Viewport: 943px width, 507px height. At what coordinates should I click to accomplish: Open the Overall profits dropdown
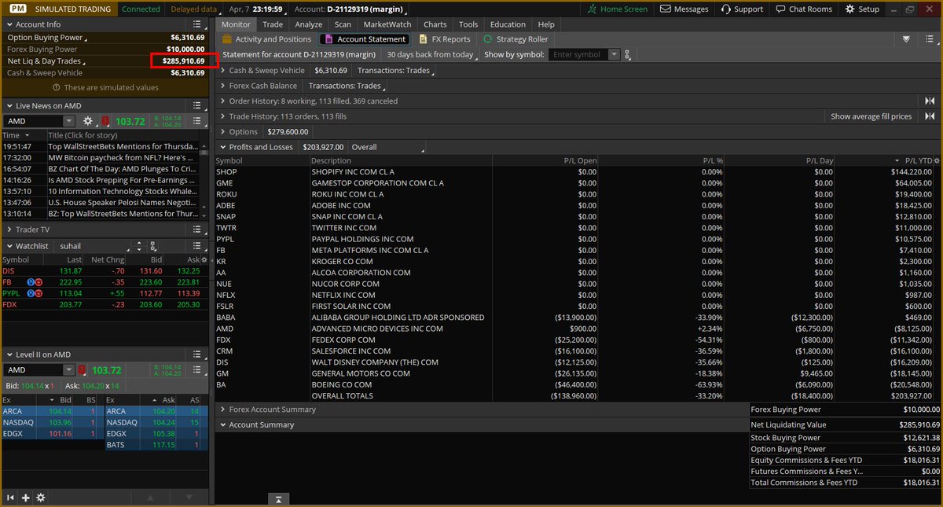coord(386,147)
